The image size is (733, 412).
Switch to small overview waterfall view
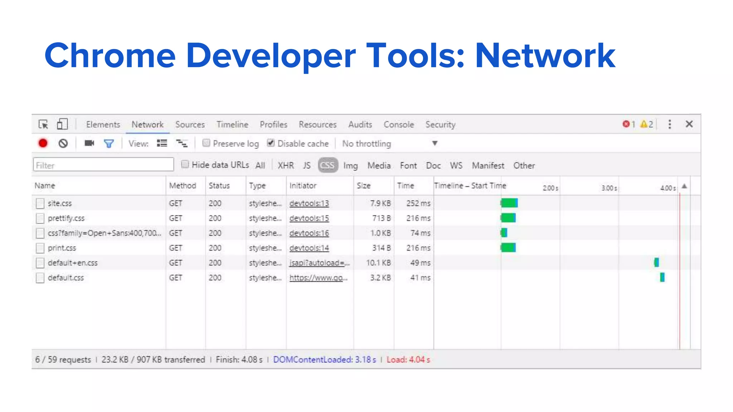[x=182, y=143]
